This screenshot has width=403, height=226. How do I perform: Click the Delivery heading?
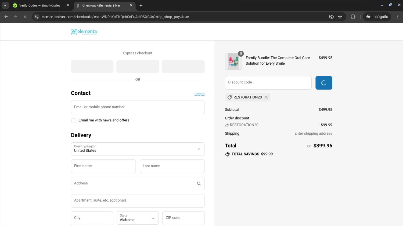(81, 135)
